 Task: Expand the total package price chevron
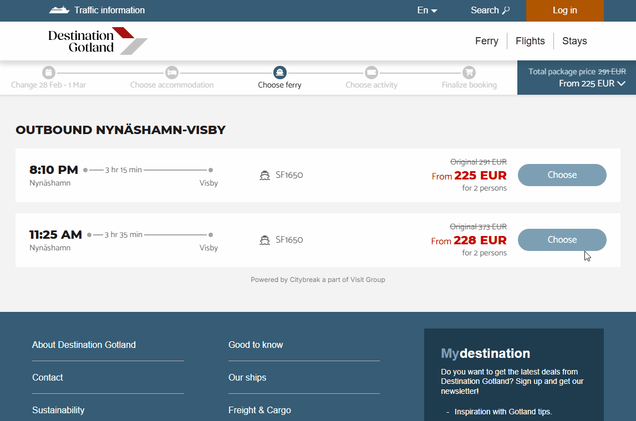point(621,84)
